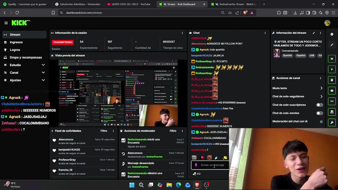Toggle chat bubble widget in right sidebar

point(332,91)
